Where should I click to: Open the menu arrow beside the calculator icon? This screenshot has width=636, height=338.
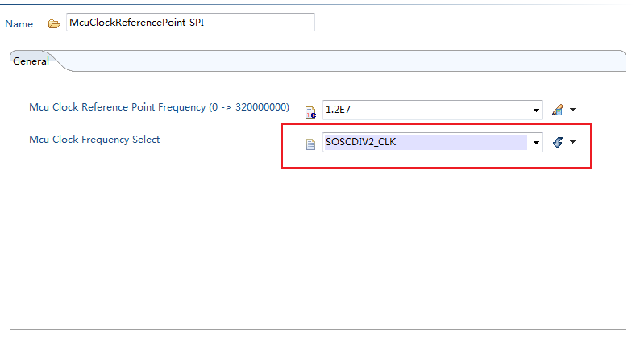[x=573, y=110]
